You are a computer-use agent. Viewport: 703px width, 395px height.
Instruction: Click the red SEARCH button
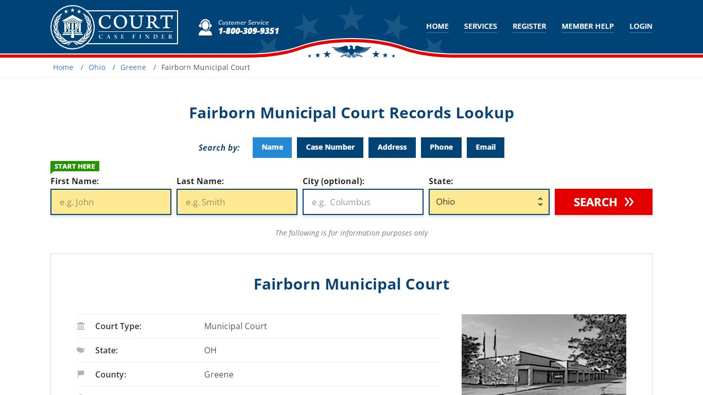tap(604, 202)
